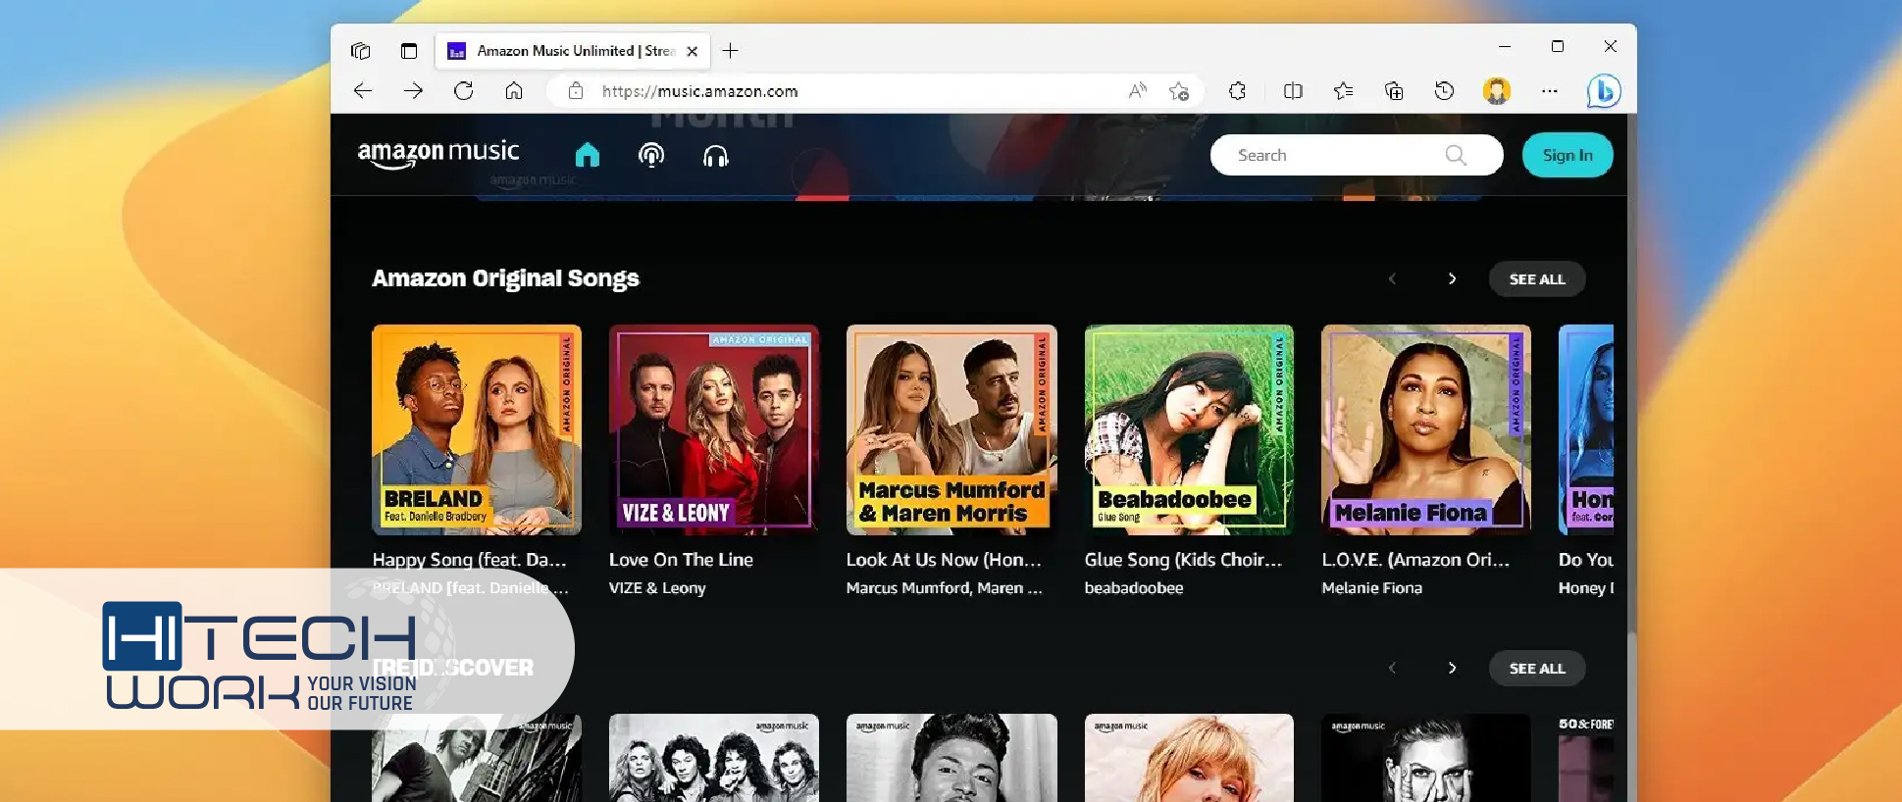Image resolution: width=1902 pixels, height=802 pixels.
Task: Click the address bar URL
Action: point(700,91)
